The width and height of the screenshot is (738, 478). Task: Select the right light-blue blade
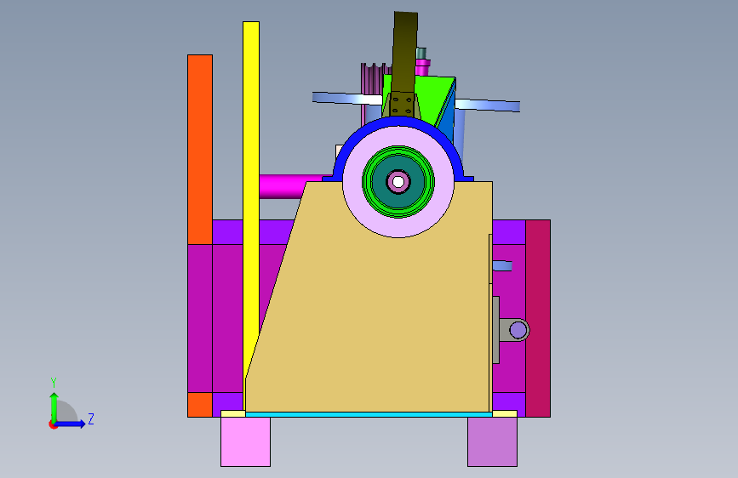pos(488,105)
